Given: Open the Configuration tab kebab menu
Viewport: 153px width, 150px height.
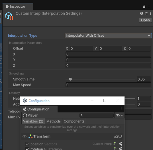Looking at the screenshot, I should 121,109.
